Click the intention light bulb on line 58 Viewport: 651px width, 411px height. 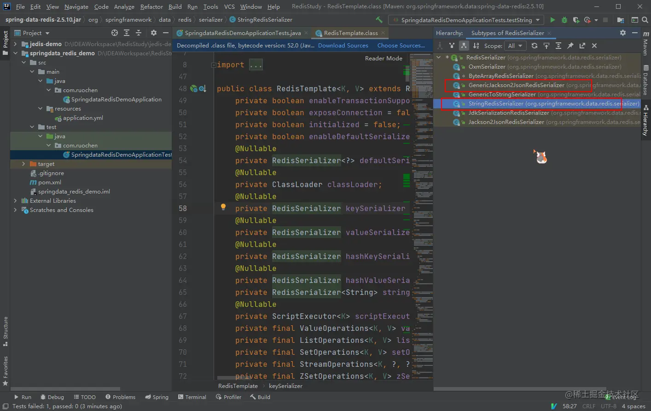point(223,207)
